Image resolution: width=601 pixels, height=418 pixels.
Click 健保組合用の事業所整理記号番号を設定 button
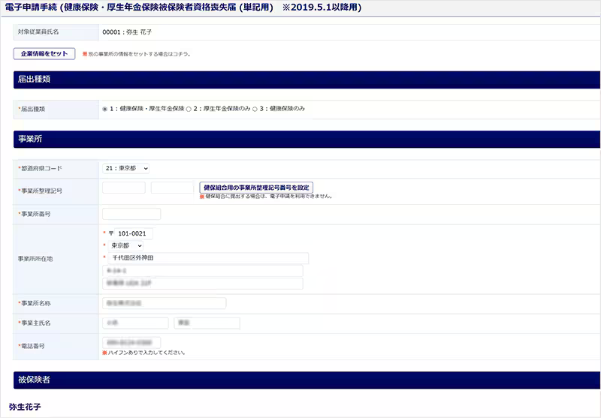[x=255, y=187]
